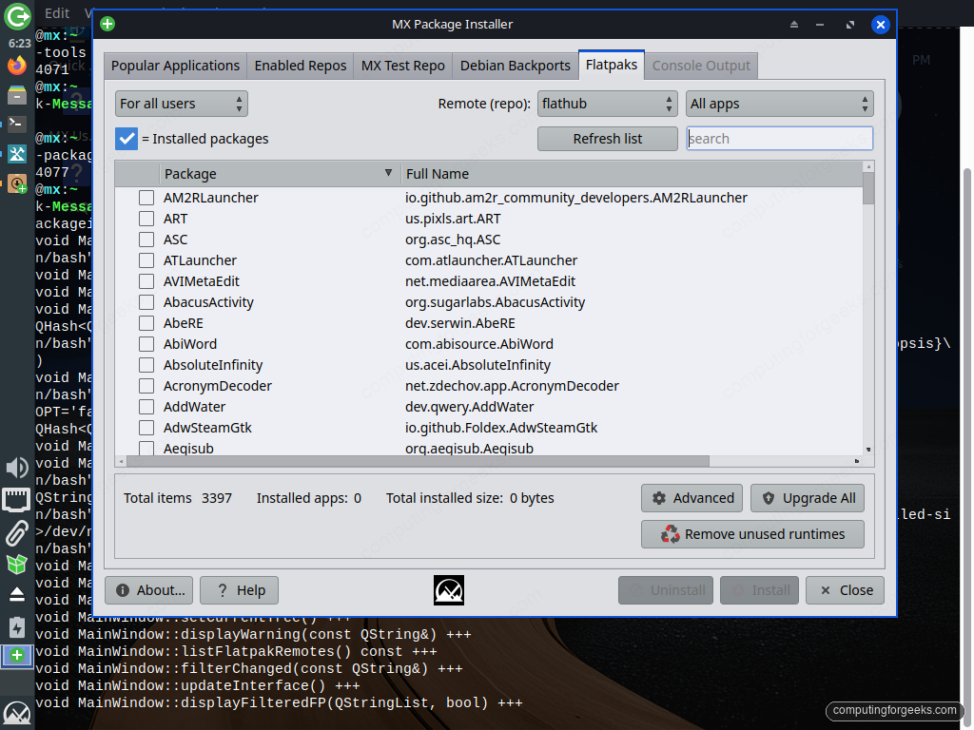The height and width of the screenshot is (730, 974).
Task: Click green plus window menu icon
Action: point(107,24)
